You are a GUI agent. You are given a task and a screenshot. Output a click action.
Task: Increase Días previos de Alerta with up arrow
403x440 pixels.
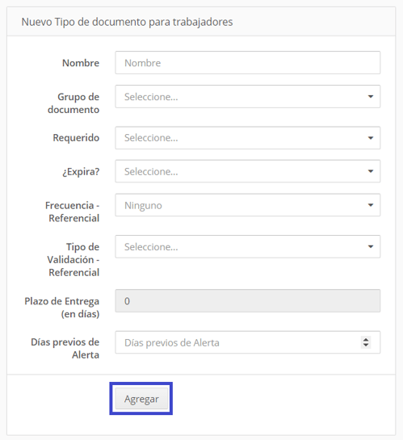[x=366, y=340]
